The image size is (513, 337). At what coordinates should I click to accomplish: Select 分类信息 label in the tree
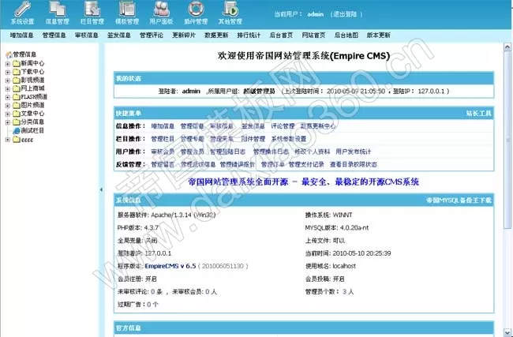point(32,122)
